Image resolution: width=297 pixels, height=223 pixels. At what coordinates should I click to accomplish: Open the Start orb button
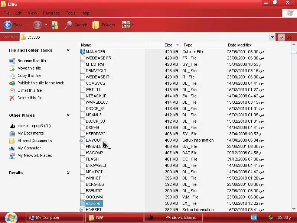[11, 218]
